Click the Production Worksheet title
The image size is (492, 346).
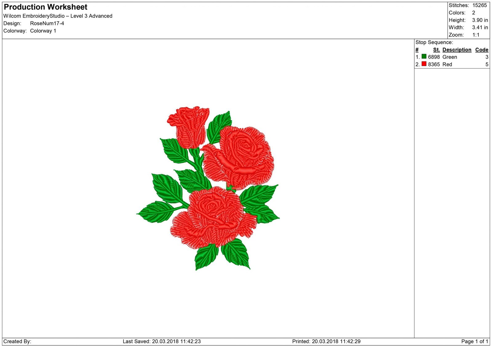pos(45,7)
